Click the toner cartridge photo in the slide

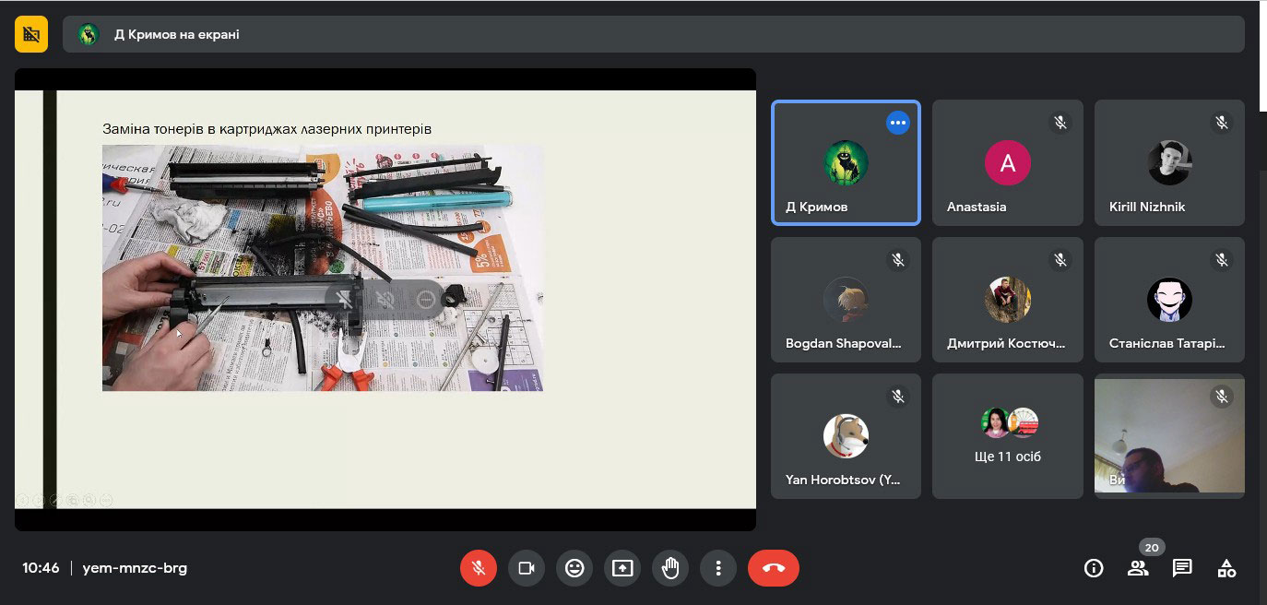322,267
